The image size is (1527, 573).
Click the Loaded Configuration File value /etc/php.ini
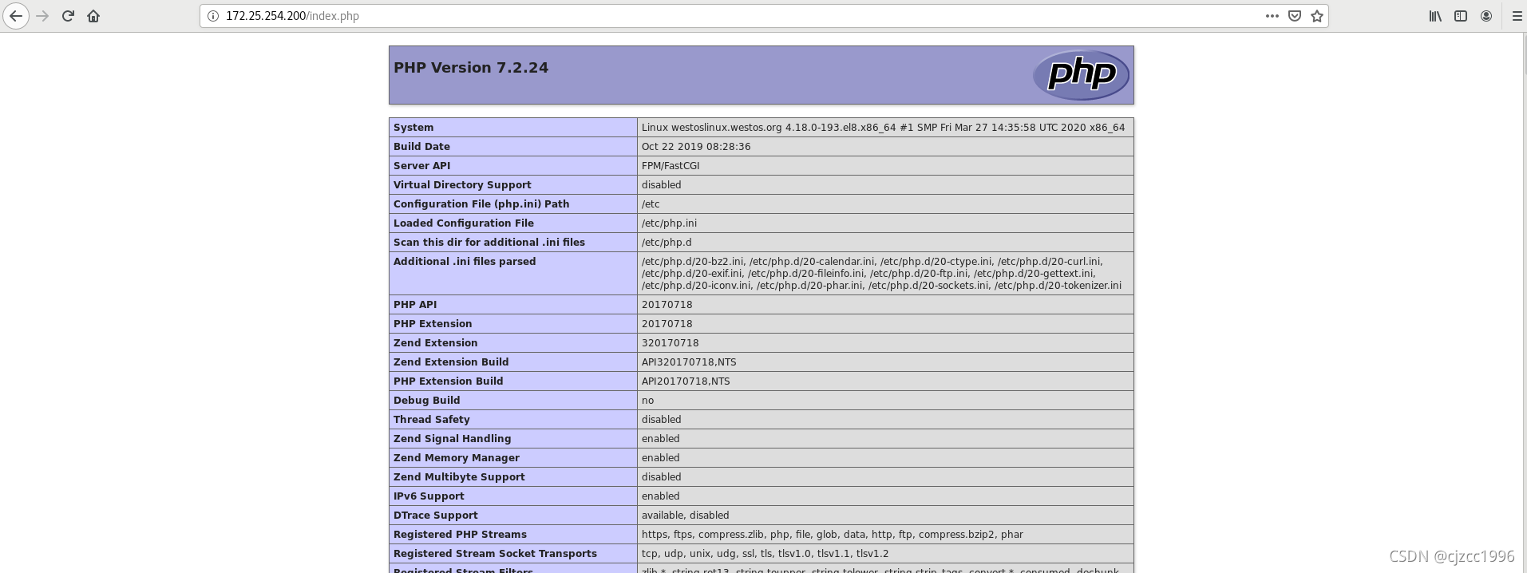pyautogui.click(x=669, y=223)
